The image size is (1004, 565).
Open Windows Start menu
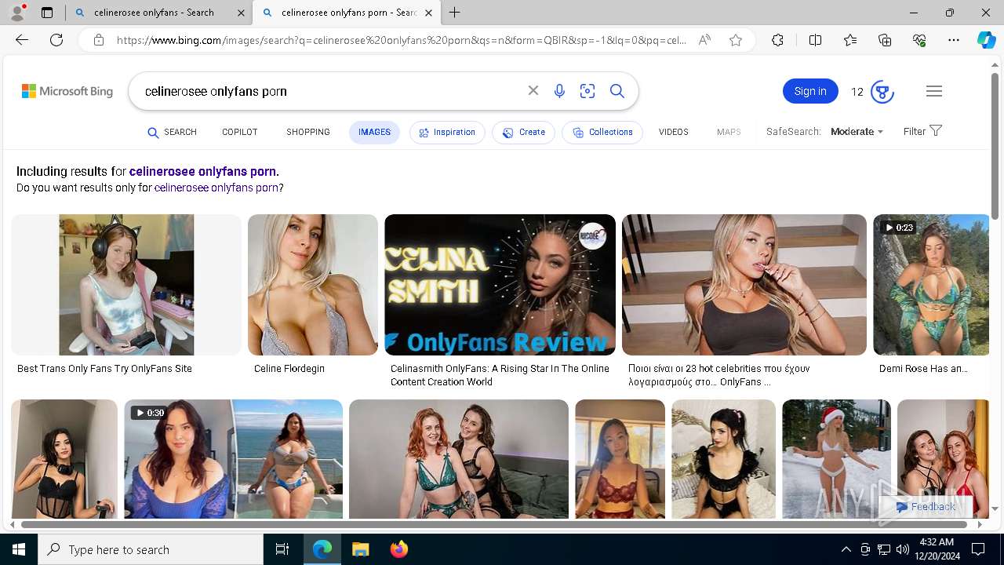pyautogui.click(x=19, y=549)
